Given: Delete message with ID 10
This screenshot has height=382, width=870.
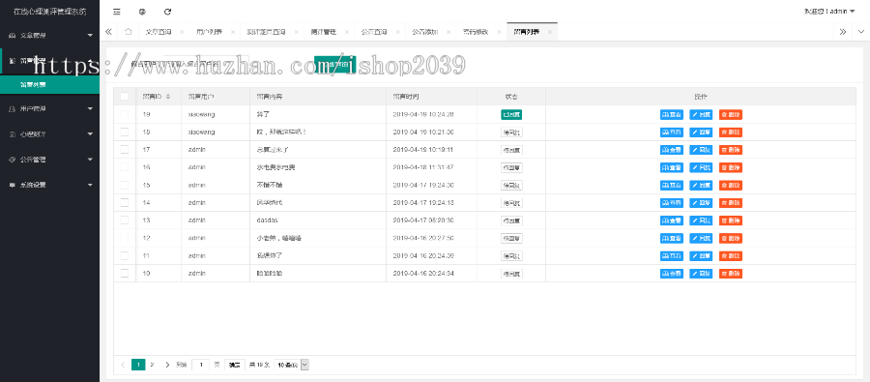Looking at the screenshot, I should [730, 274].
